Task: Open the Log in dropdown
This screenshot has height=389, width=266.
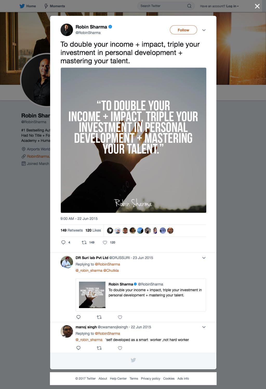Action: pyautogui.click(x=232, y=6)
